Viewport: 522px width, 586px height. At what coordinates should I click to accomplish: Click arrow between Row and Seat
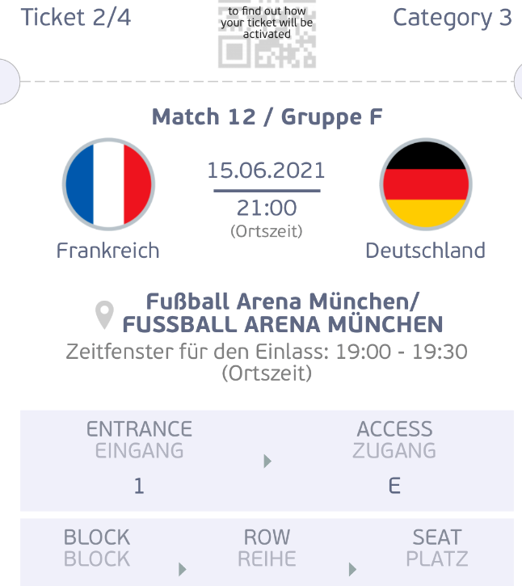[352, 569]
